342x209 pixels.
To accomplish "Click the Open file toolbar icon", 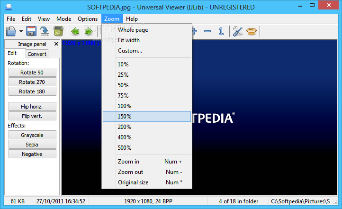I will click(x=11, y=31).
